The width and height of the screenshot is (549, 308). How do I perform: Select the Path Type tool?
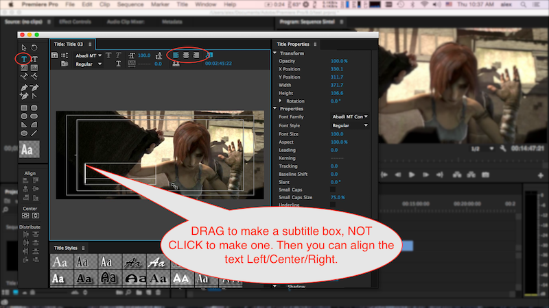24,76
